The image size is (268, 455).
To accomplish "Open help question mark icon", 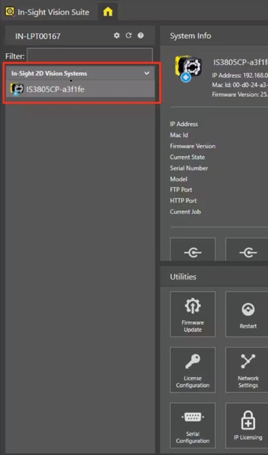I will coord(141,35).
